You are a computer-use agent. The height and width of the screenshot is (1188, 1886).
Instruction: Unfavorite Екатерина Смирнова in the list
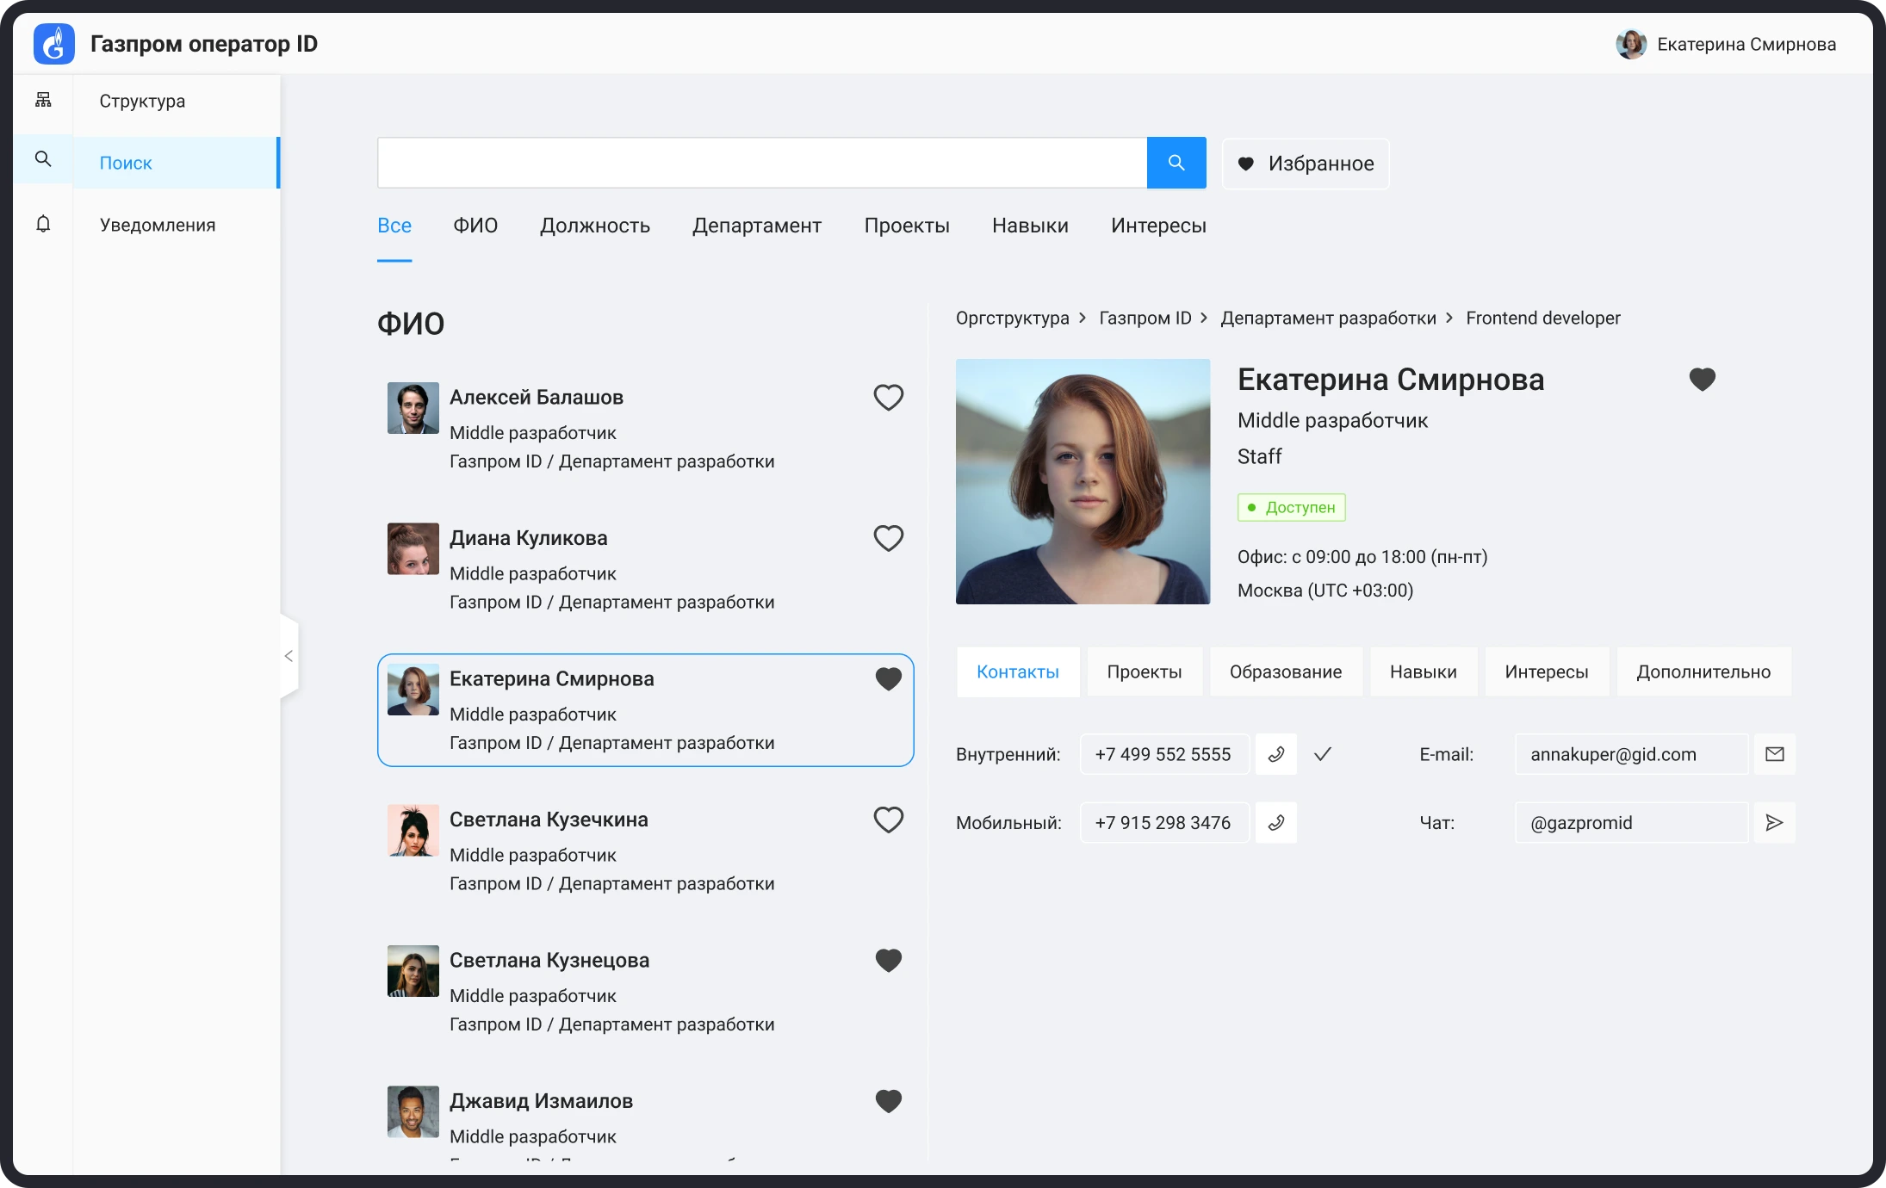pos(889,679)
